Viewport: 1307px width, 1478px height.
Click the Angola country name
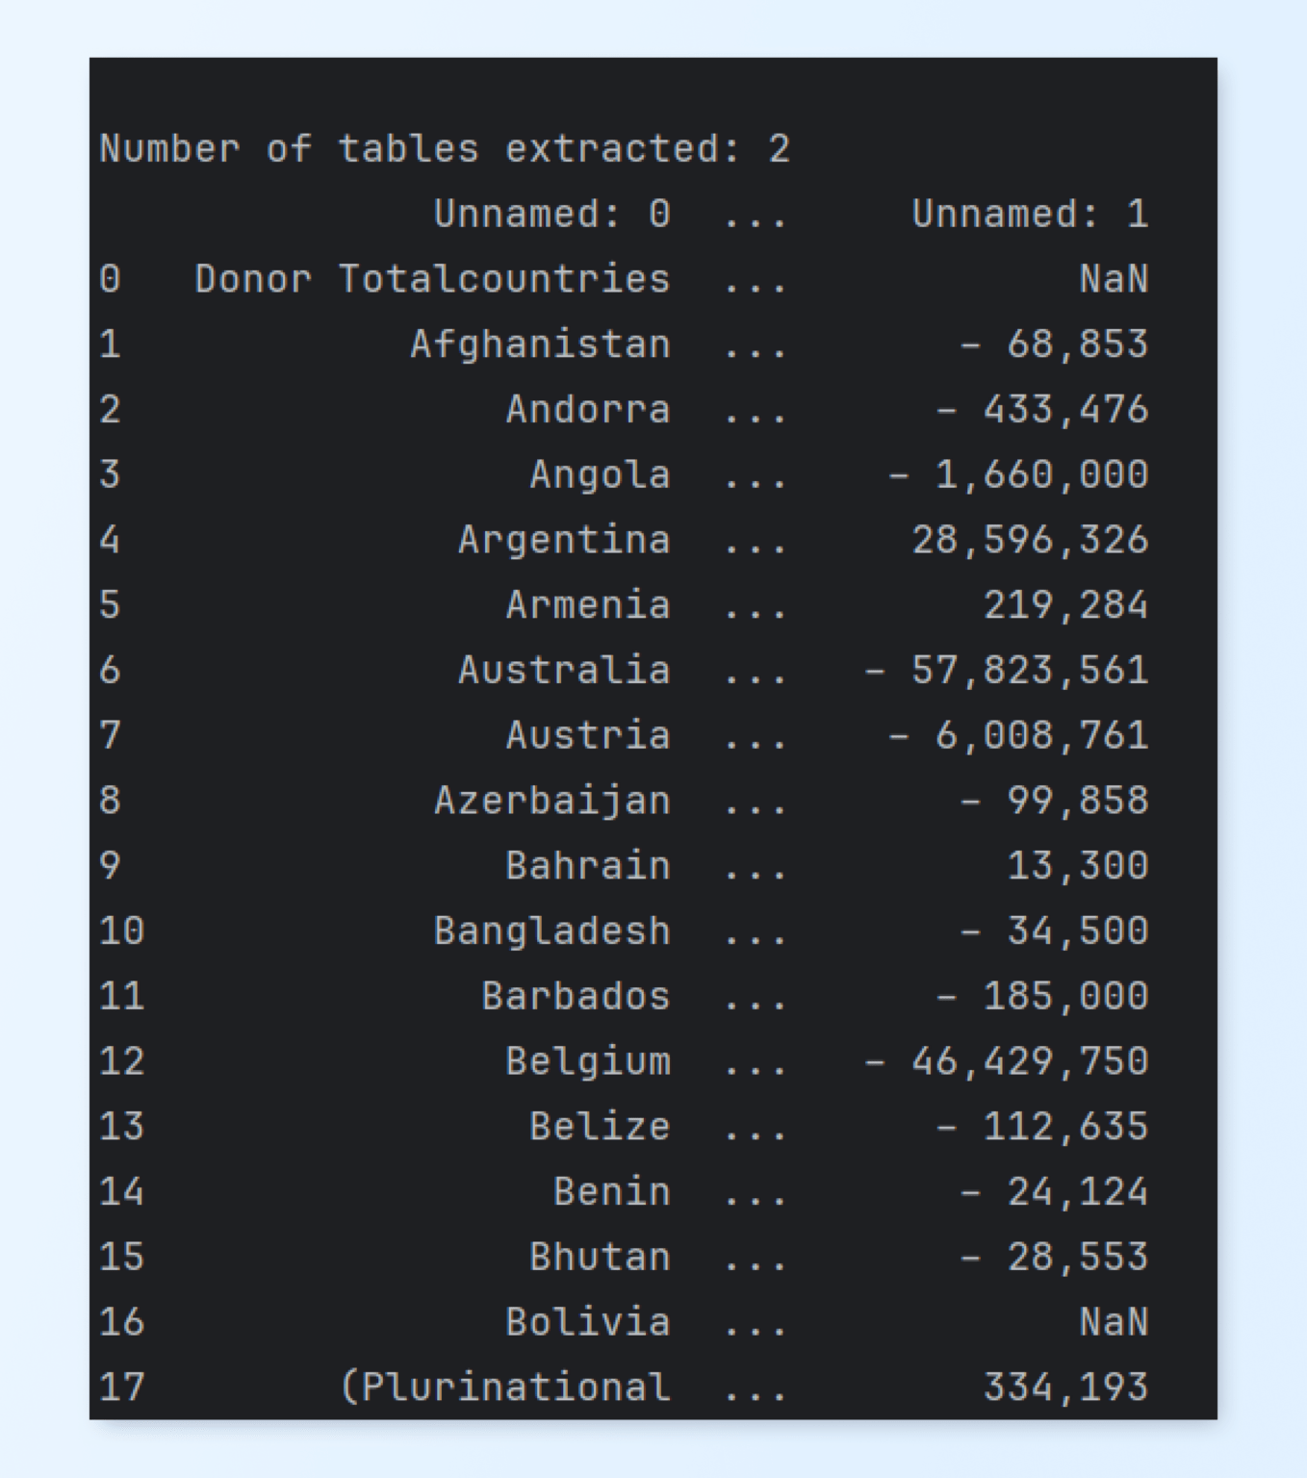pos(600,475)
